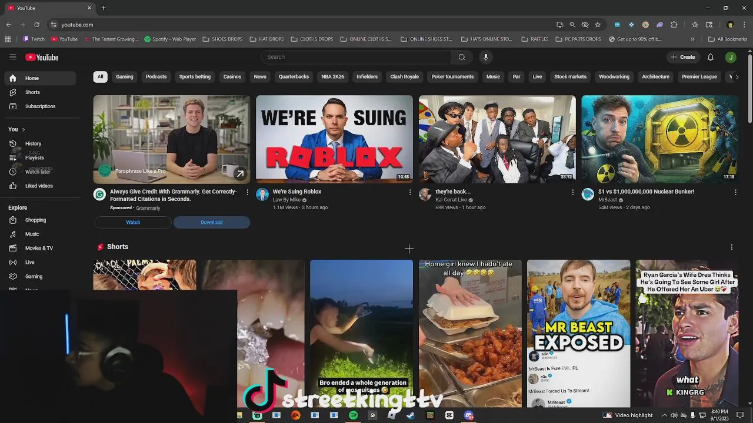Open Music under Explore
Screen dimensions: 753x423
click(x=41, y=234)
